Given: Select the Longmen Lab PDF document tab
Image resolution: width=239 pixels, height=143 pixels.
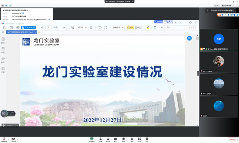Looking at the screenshot, I should (x=20, y=32).
